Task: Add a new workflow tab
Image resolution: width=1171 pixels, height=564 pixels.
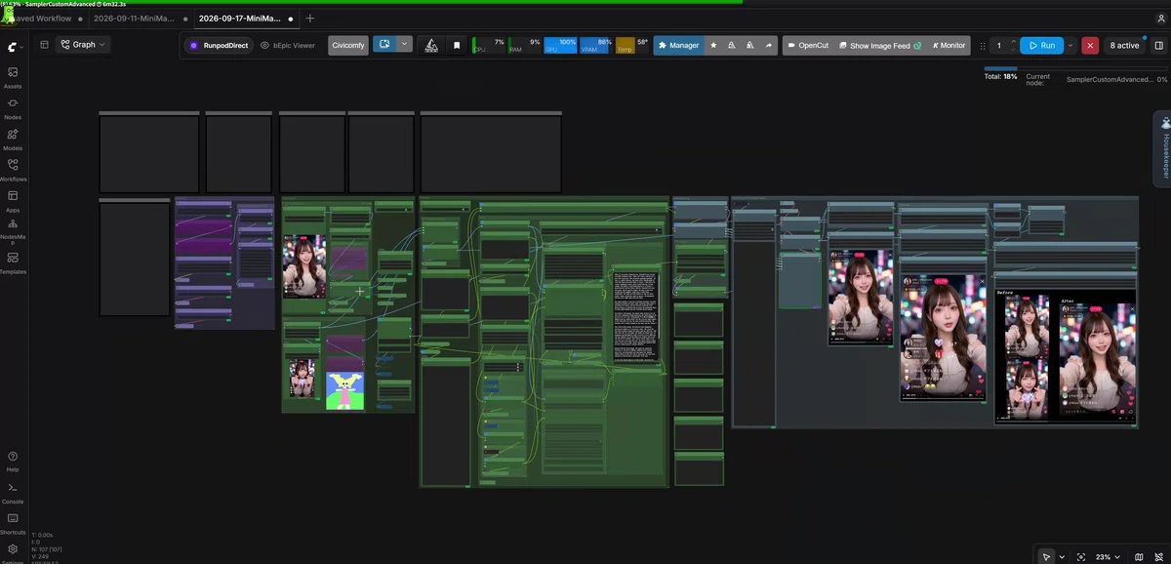Action: [310, 19]
